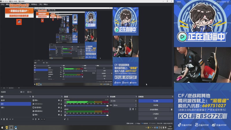
Task: Open three-dot options for 麦克风/Aux channel
Action: [65, 103]
